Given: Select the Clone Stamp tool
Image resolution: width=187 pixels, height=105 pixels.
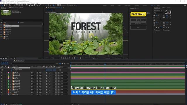Looking at the screenshot, I should click(32, 5).
